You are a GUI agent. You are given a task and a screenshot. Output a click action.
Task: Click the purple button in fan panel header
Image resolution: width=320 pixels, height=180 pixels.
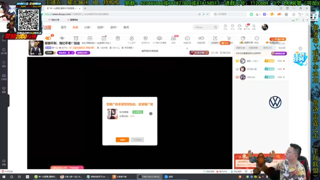pyautogui.click(x=279, y=54)
